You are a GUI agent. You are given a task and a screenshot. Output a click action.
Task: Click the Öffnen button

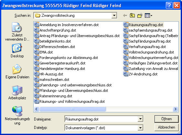click(x=166, y=119)
